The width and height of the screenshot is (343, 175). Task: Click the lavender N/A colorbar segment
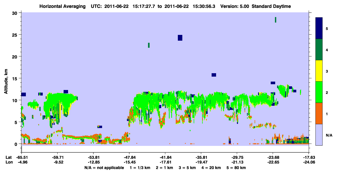pos(319,135)
